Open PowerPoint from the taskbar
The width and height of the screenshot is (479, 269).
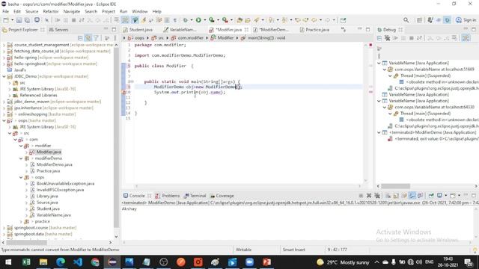[267, 262]
